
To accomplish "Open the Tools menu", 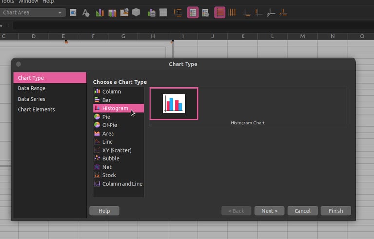I will (x=7, y=1).
